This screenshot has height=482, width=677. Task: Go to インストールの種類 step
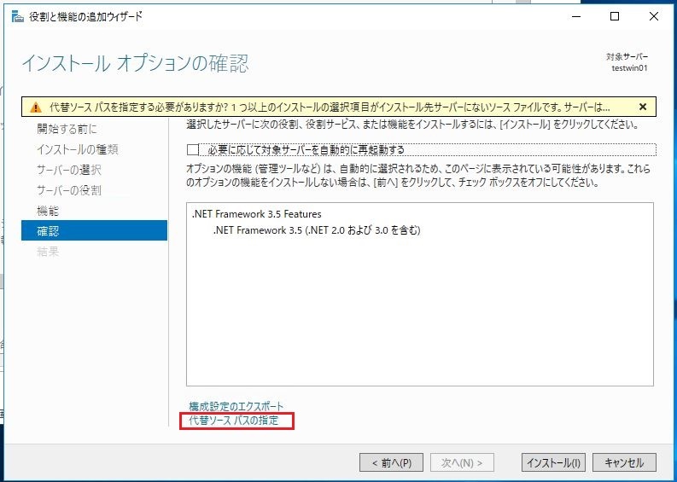[x=78, y=149]
